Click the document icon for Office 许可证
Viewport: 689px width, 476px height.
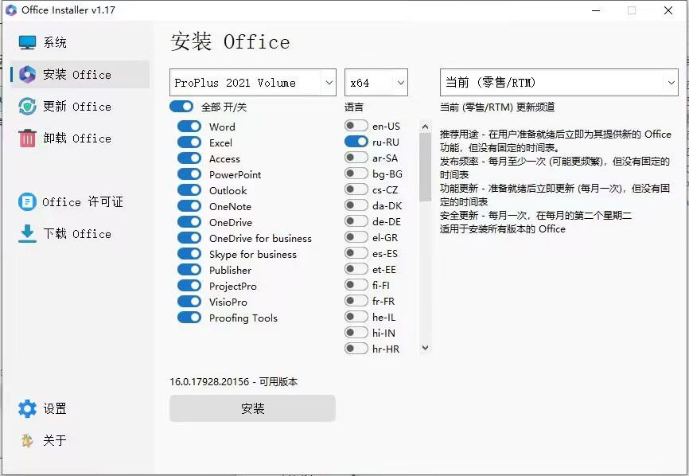(27, 202)
